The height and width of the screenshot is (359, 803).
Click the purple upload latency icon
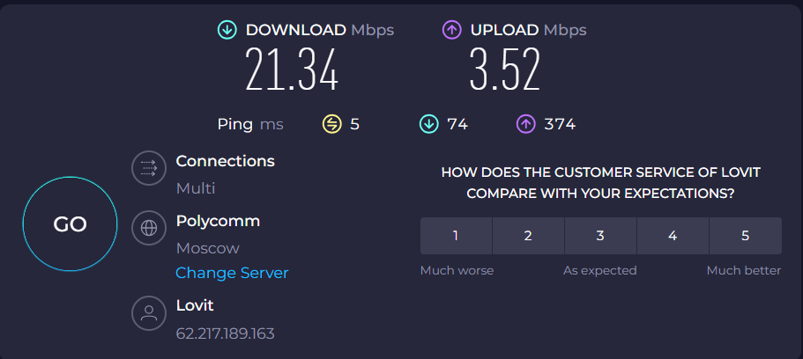526,124
